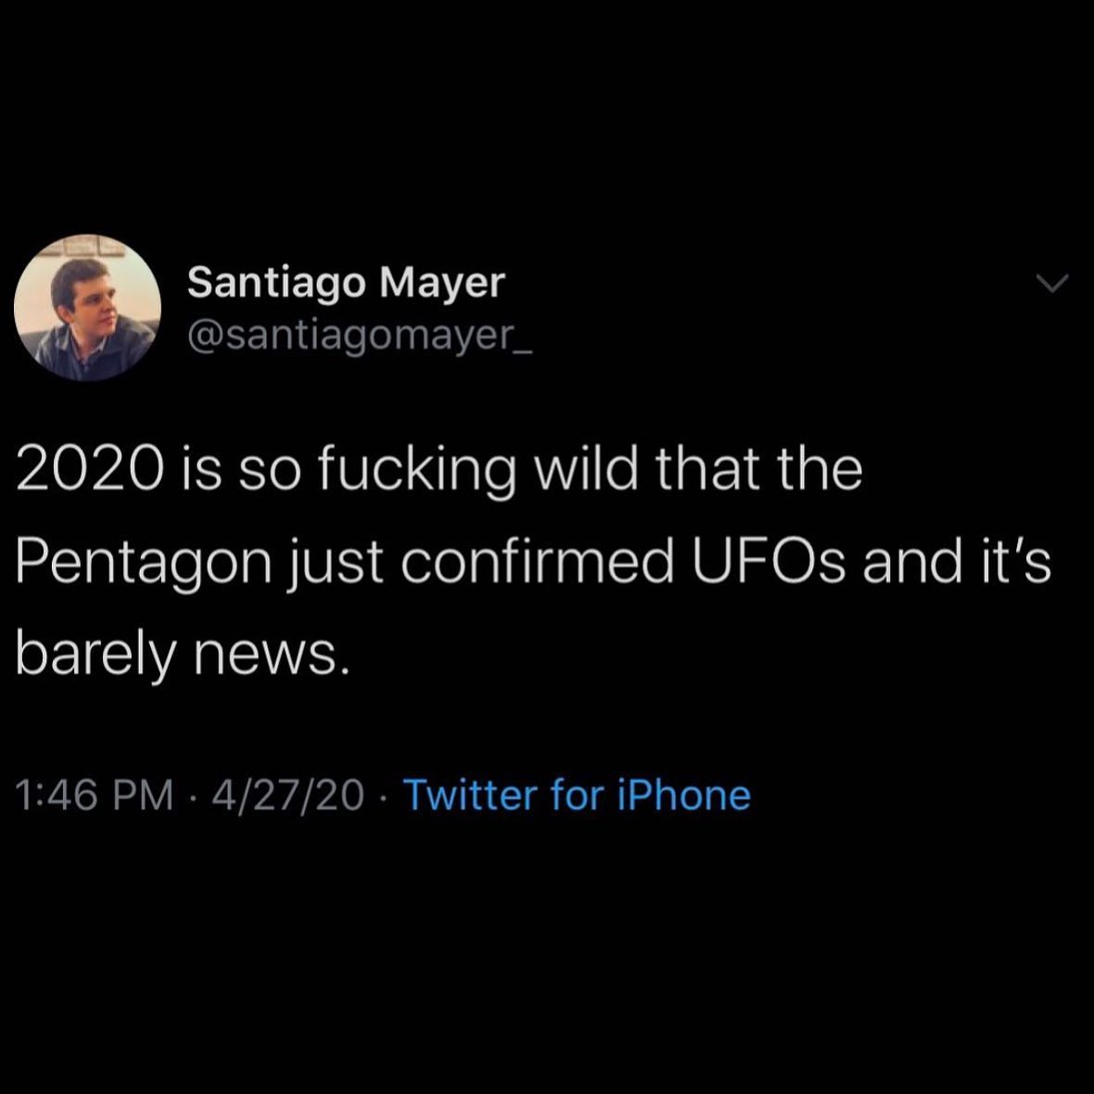Open the Santiago Mayer display name
This screenshot has height=1094, width=1094.
coord(346,282)
